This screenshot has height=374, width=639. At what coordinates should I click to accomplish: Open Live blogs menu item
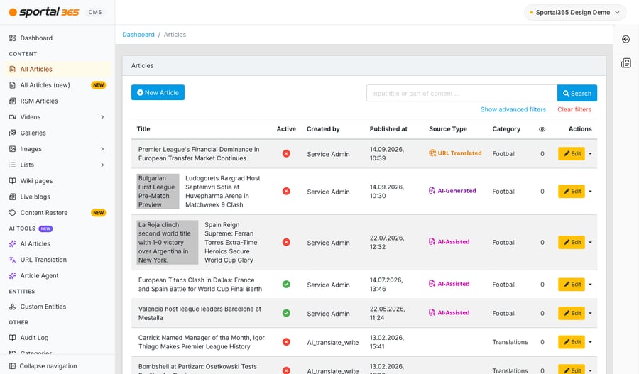point(58,197)
